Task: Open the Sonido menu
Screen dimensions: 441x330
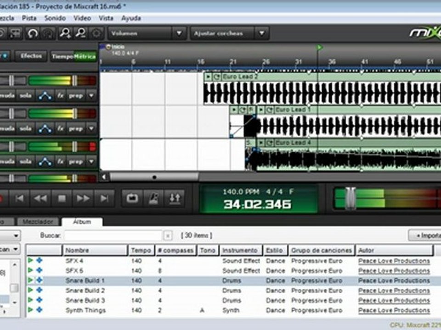Action: pyautogui.click(x=55, y=18)
